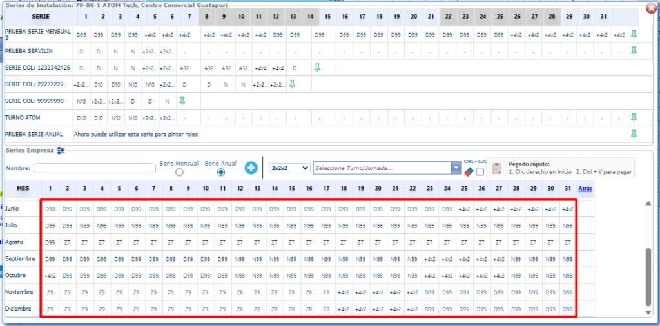The width and height of the screenshot is (660, 326).
Task: Toggle the CTRL + CLIC checkbox
Action: [480, 171]
